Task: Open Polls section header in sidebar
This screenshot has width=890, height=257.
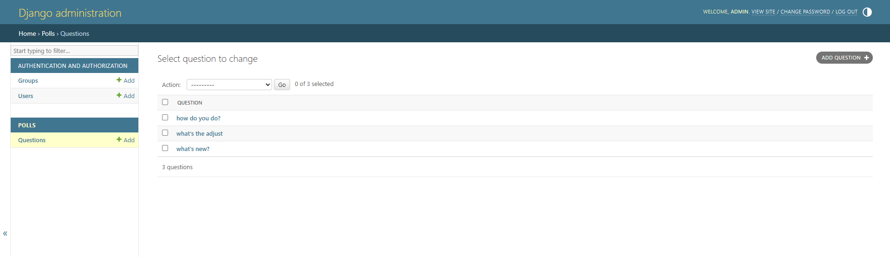Action: pyautogui.click(x=27, y=125)
